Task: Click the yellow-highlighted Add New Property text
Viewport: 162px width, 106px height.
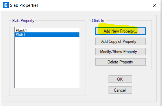Action: coord(120,31)
